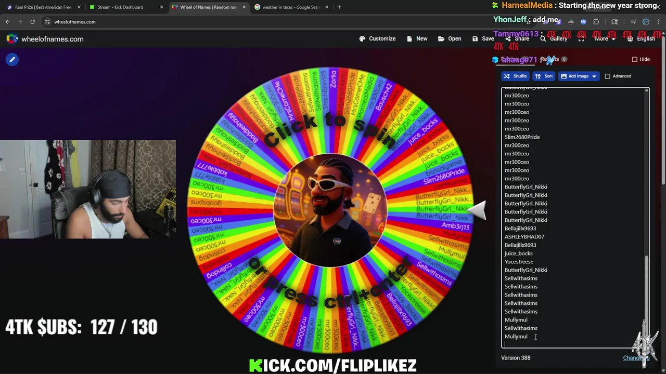Image resolution: width=666 pixels, height=374 pixels.
Task: Open a saved wheel via Open
Action: (450, 38)
